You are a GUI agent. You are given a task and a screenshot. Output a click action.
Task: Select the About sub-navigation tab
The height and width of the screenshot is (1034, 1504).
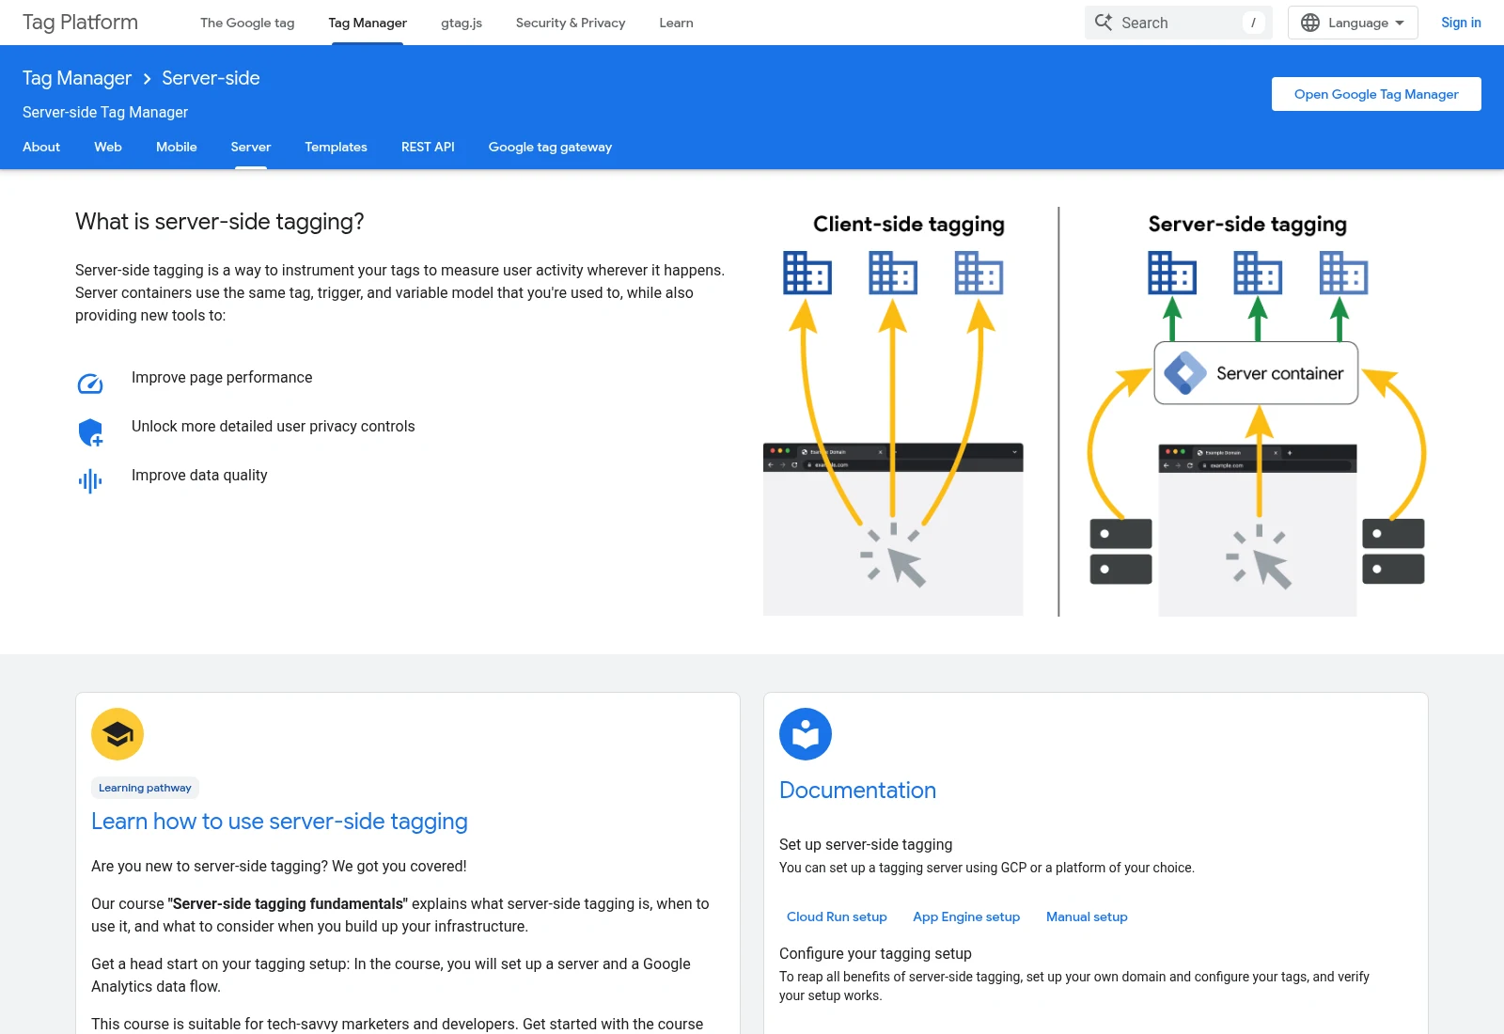pyautogui.click(x=41, y=147)
